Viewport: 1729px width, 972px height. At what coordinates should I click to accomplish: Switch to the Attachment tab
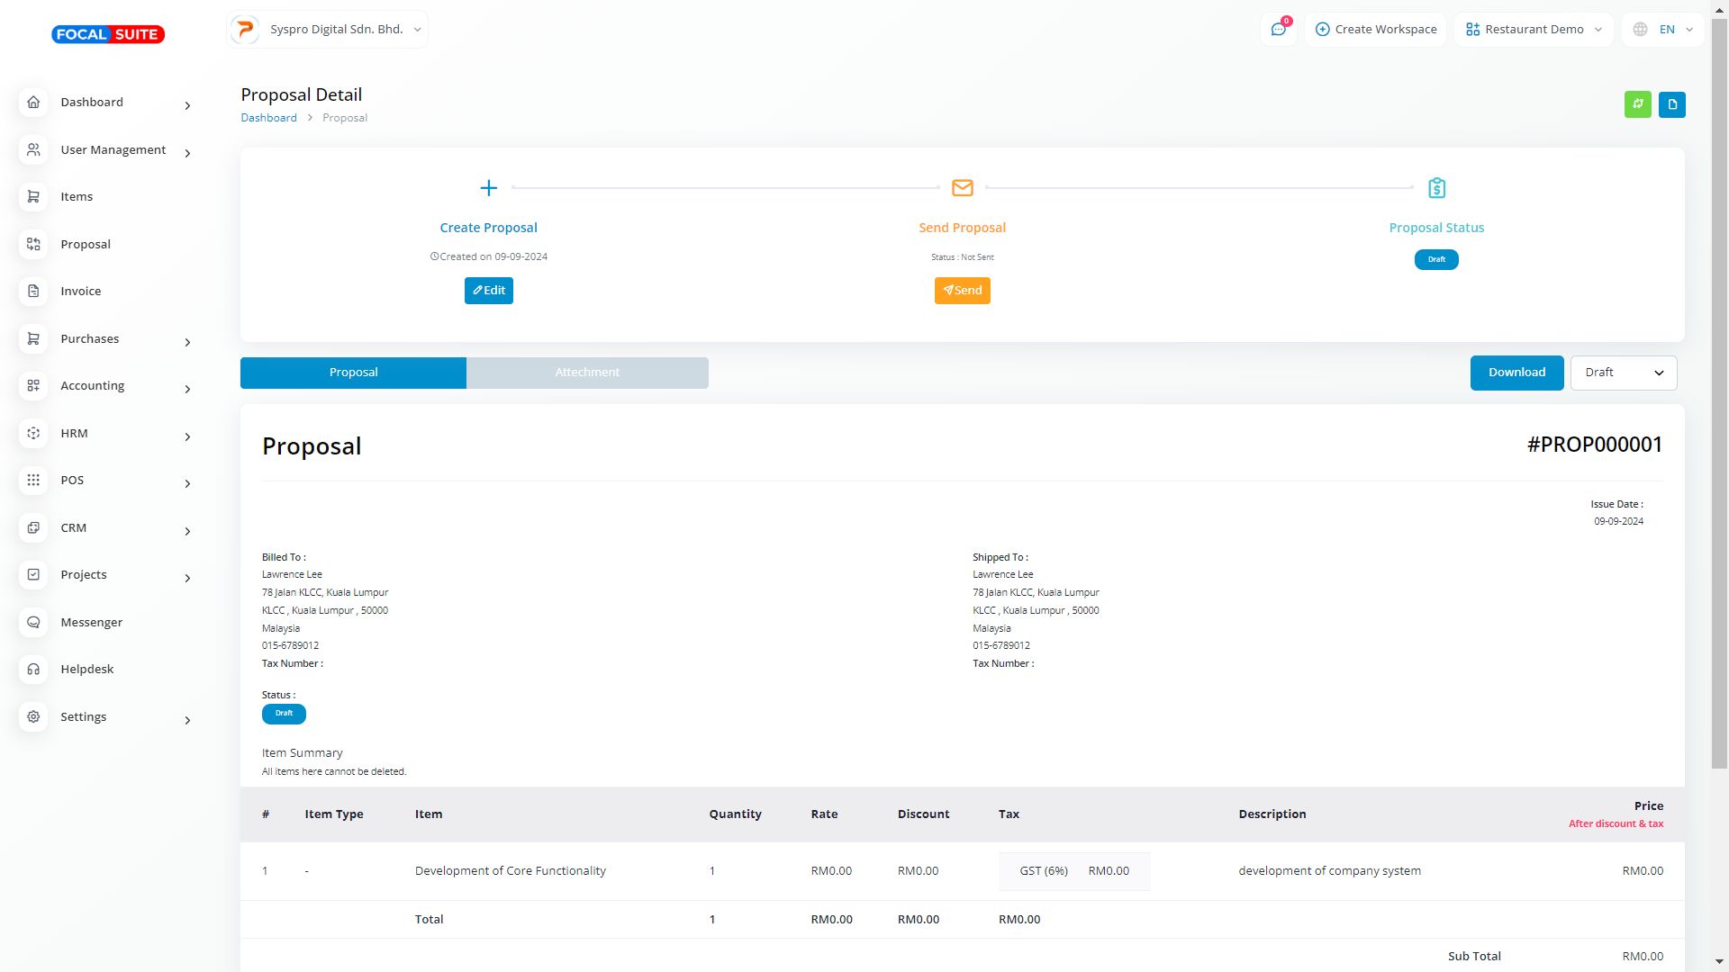click(x=587, y=373)
